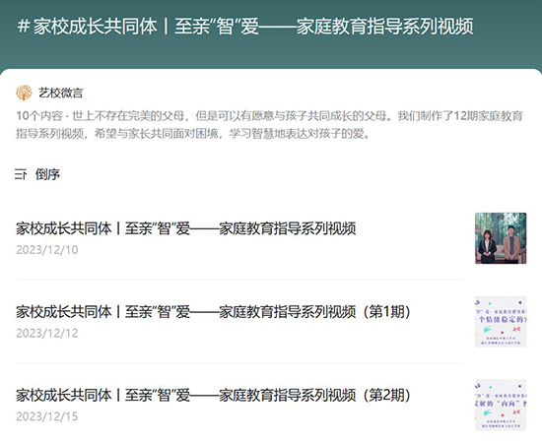Click the 10个内容 collection description text
Image resolution: width=542 pixels, height=443 pixels.
coord(269,115)
